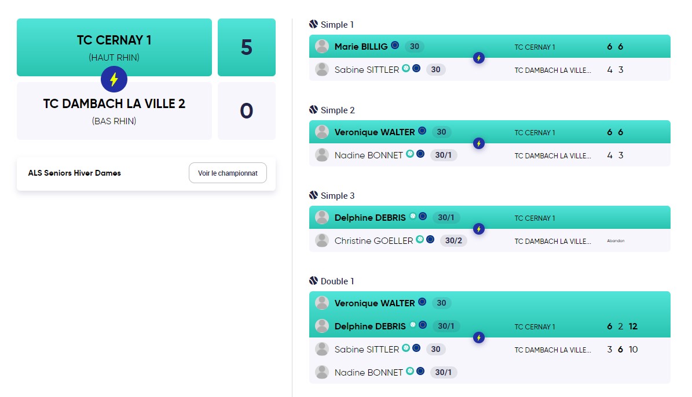The width and height of the screenshot is (692, 397).
Task: Click the lightning icon in Simple 1 match
Action: [x=479, y=58]
